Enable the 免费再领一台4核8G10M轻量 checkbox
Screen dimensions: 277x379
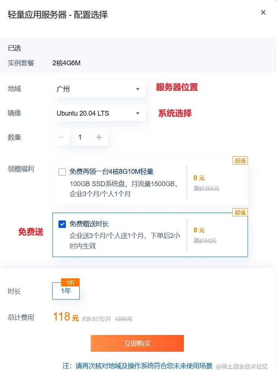pos(63,172)
